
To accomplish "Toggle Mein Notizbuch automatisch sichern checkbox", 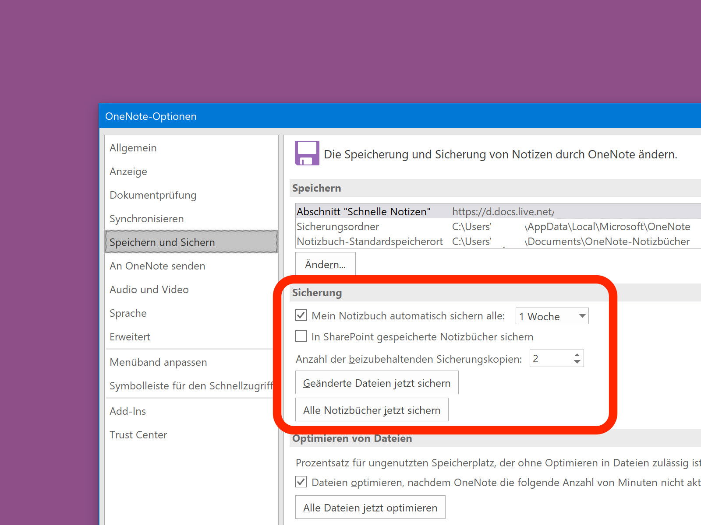I will (301, 315).
